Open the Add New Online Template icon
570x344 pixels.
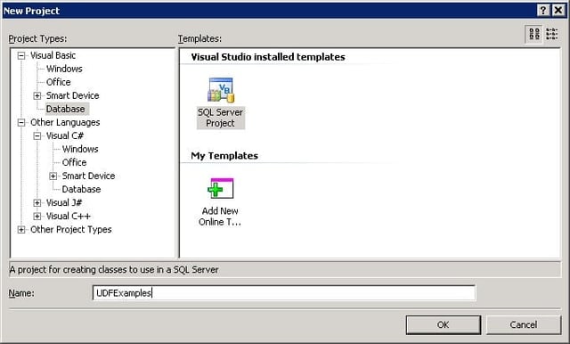[x=221, y=188]
